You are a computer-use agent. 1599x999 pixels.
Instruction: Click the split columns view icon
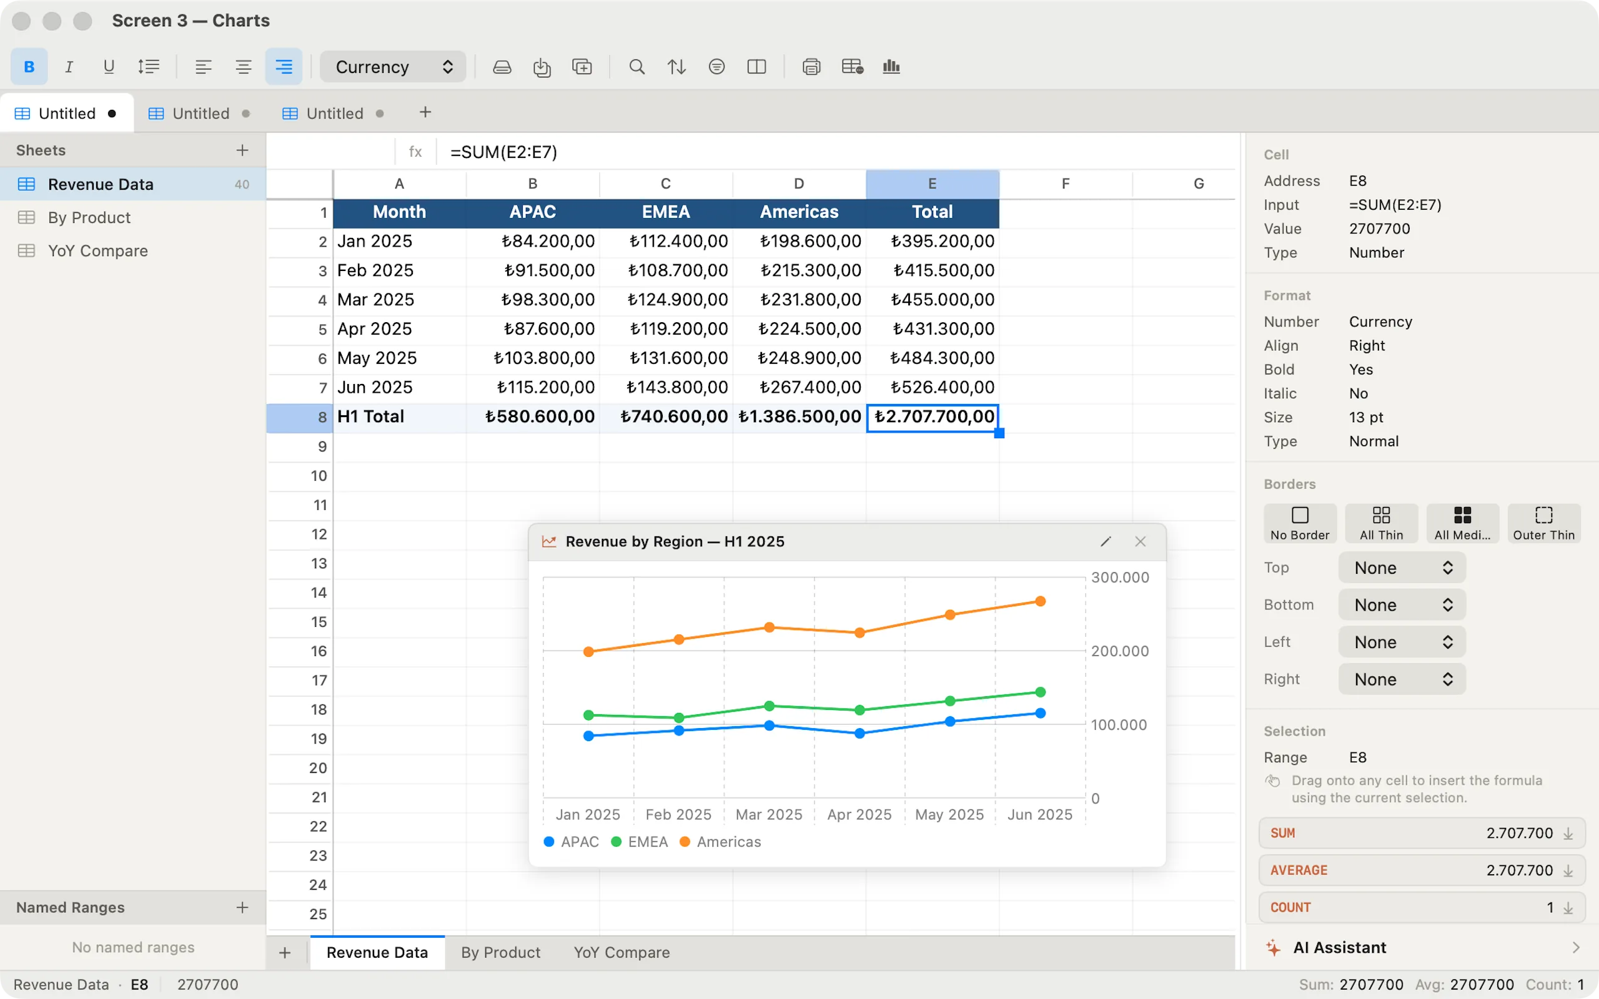756,67
